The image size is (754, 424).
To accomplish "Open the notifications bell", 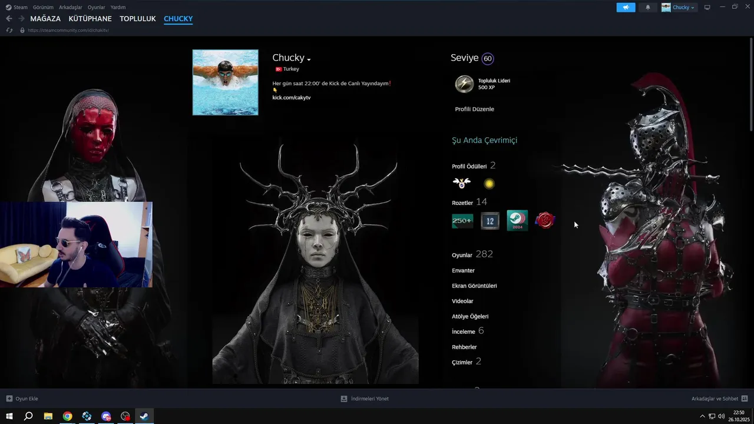I will click(648, 7).
